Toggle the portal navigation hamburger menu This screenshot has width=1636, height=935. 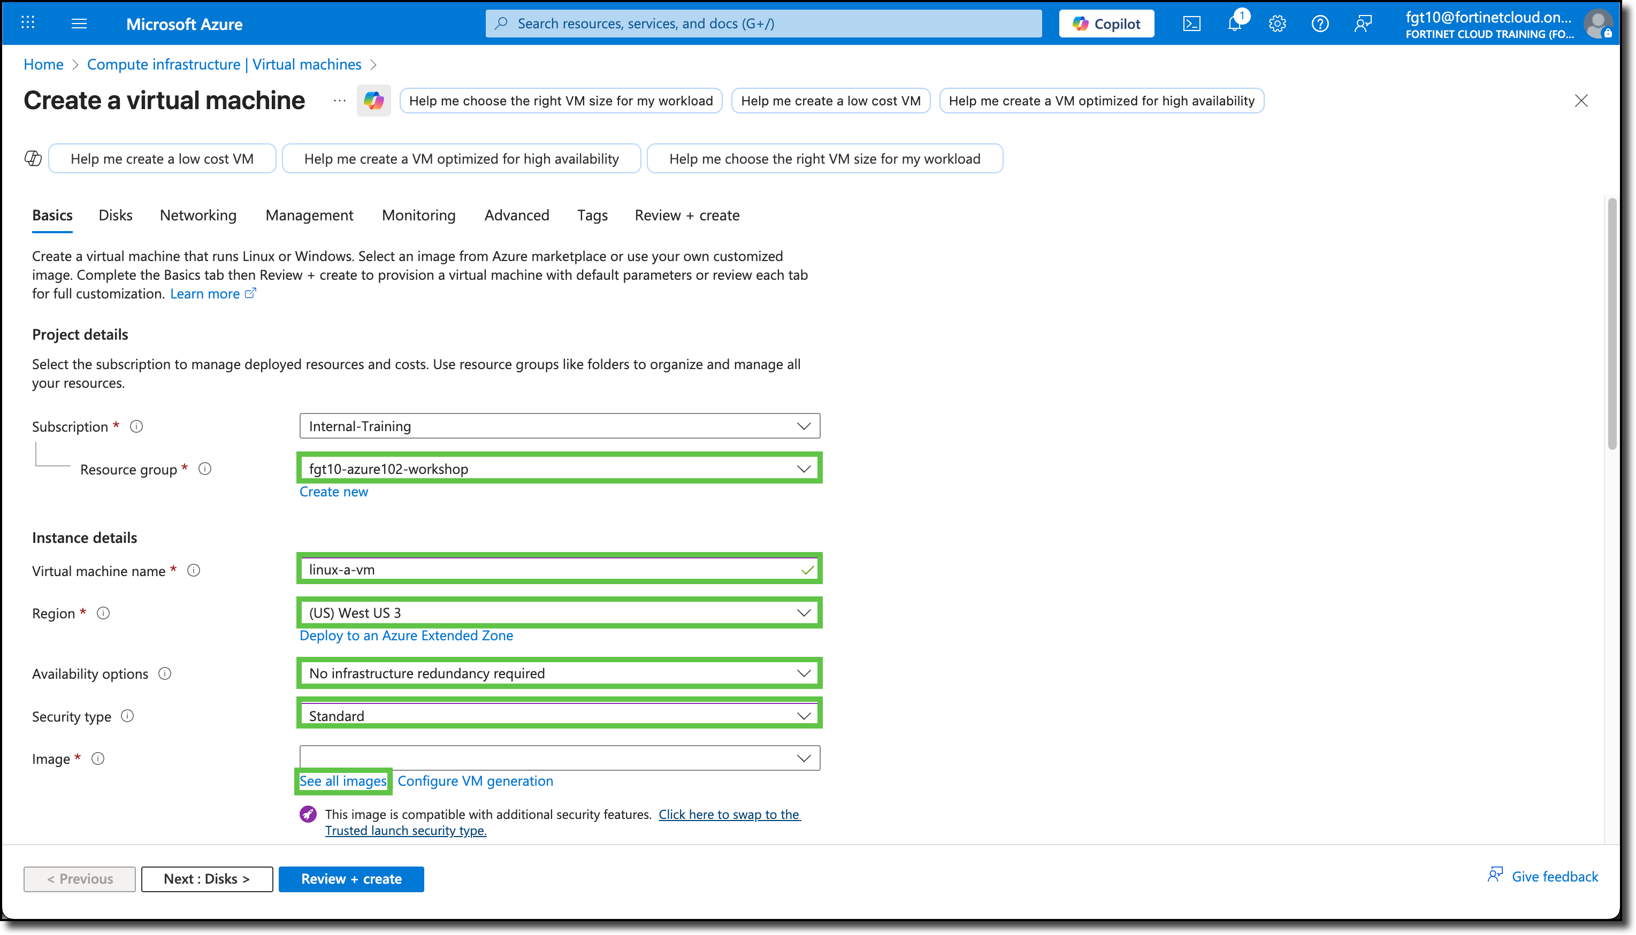[x=80, y=23]
